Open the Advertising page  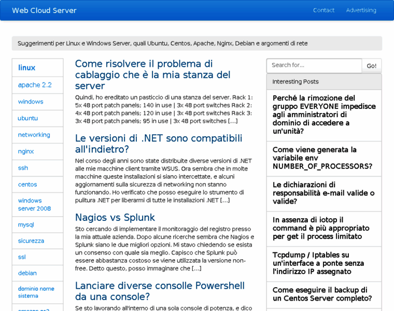[x=361, y=10]
